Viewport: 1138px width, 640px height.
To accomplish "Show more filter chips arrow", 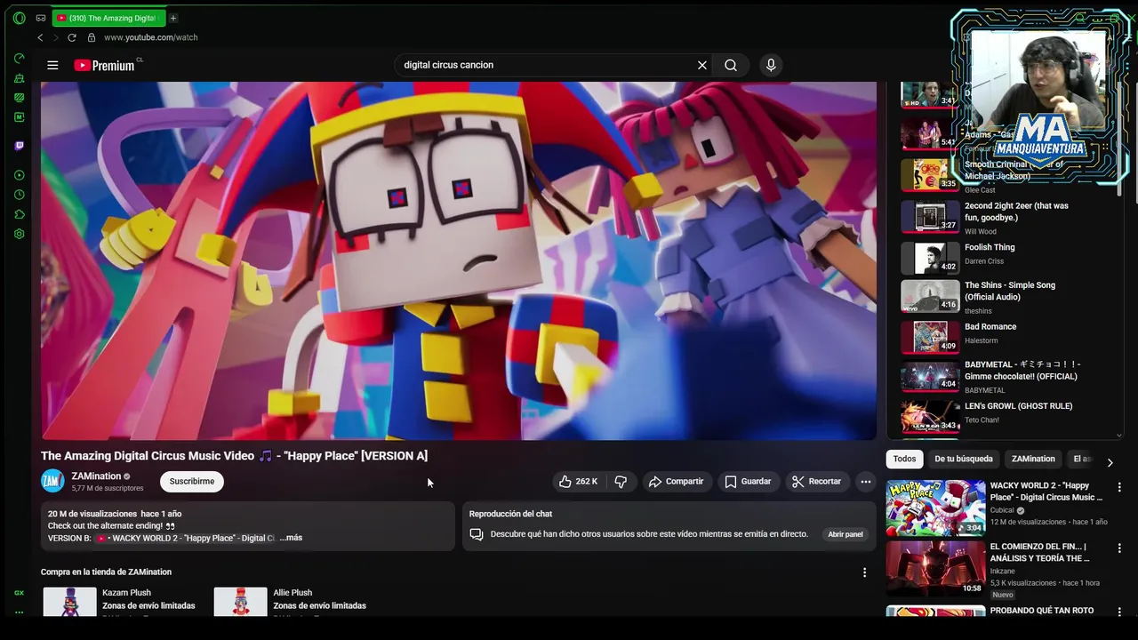I will (x=1110, y=462).
